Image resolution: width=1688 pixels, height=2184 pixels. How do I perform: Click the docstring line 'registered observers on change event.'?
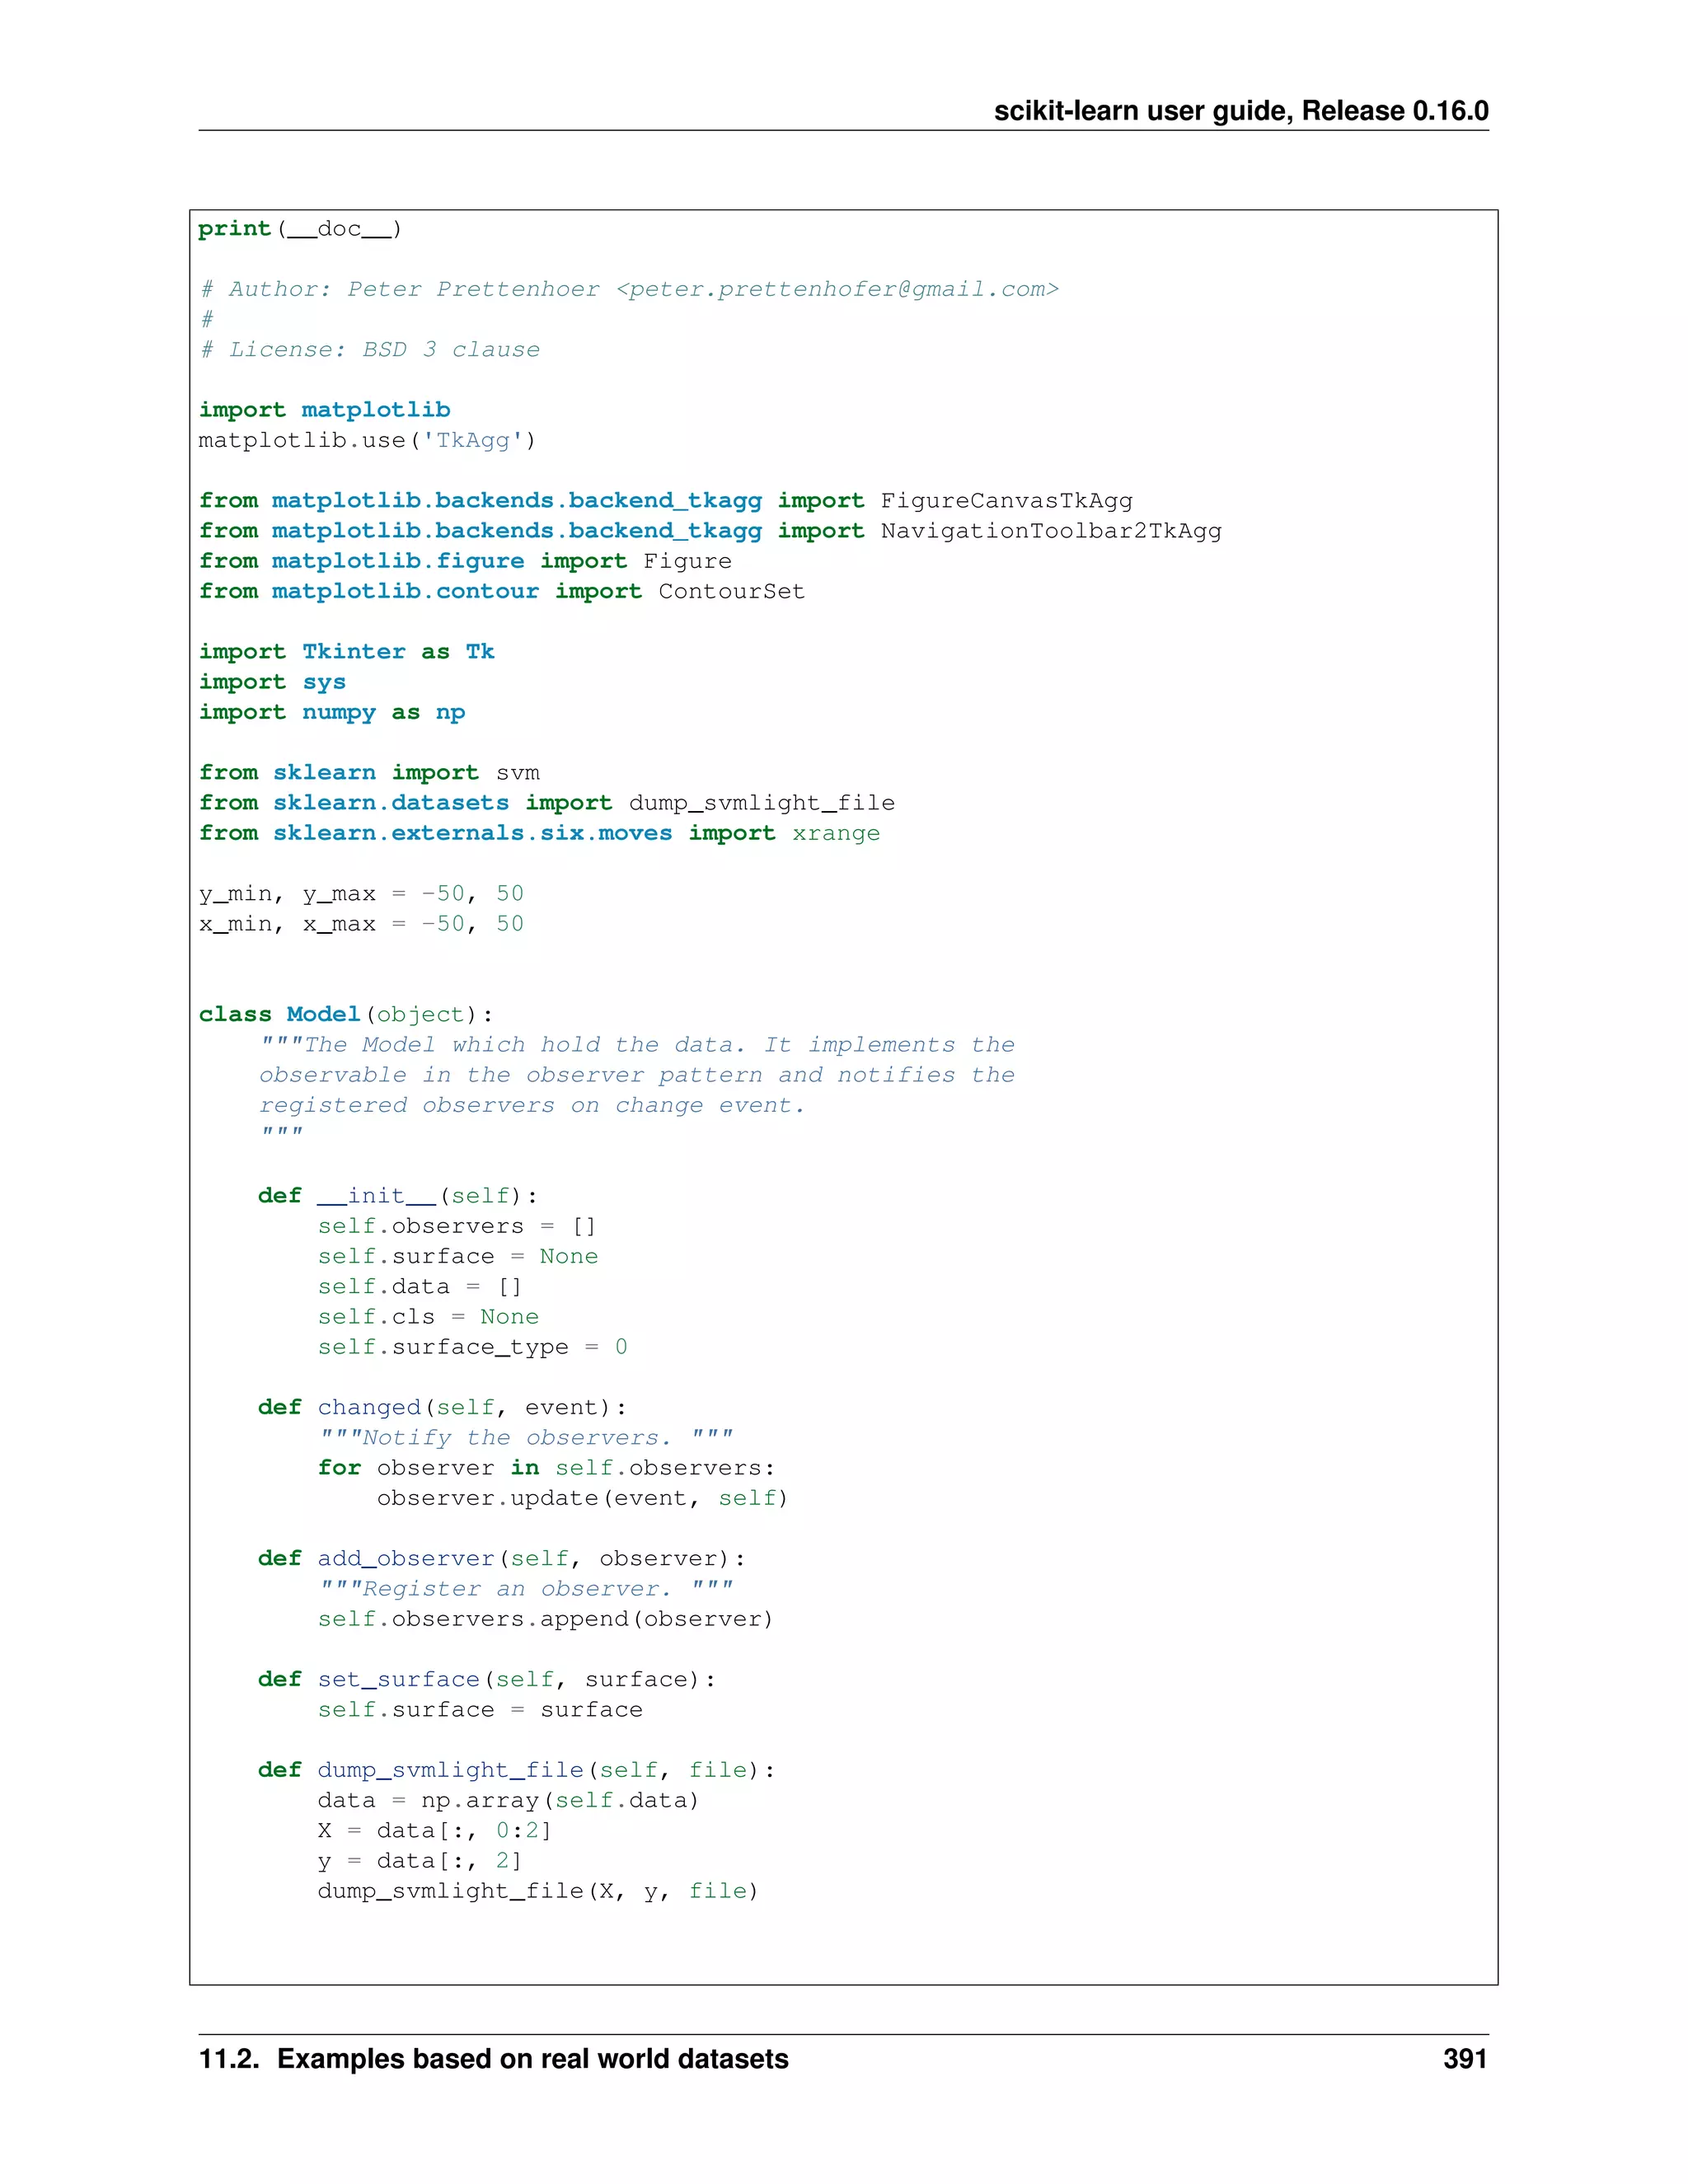click(x=532, y=1106)
